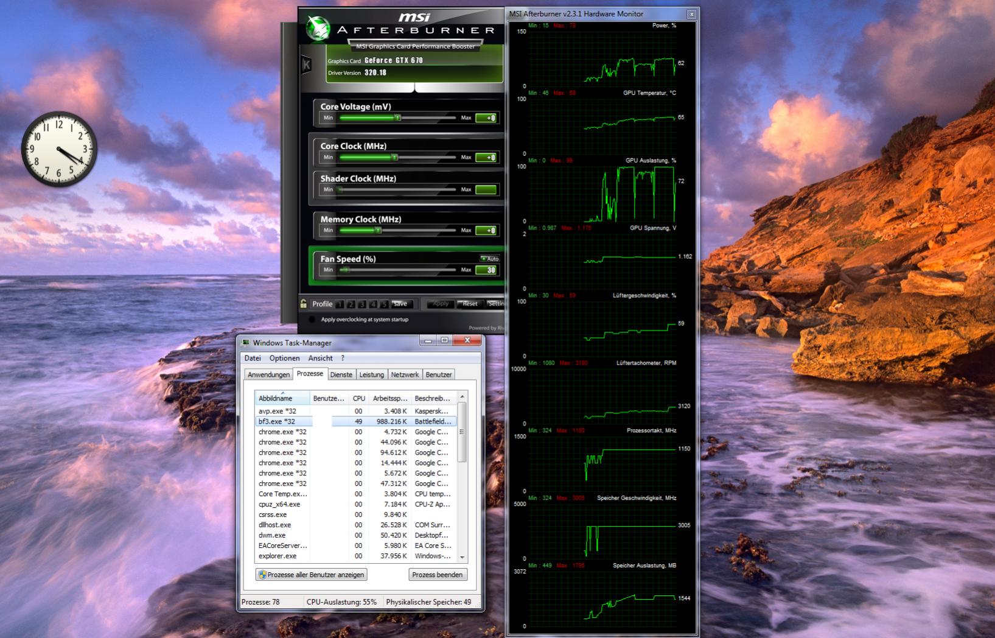
Task: Select Afterburner profile slot 5
Action: click(384, 304)
